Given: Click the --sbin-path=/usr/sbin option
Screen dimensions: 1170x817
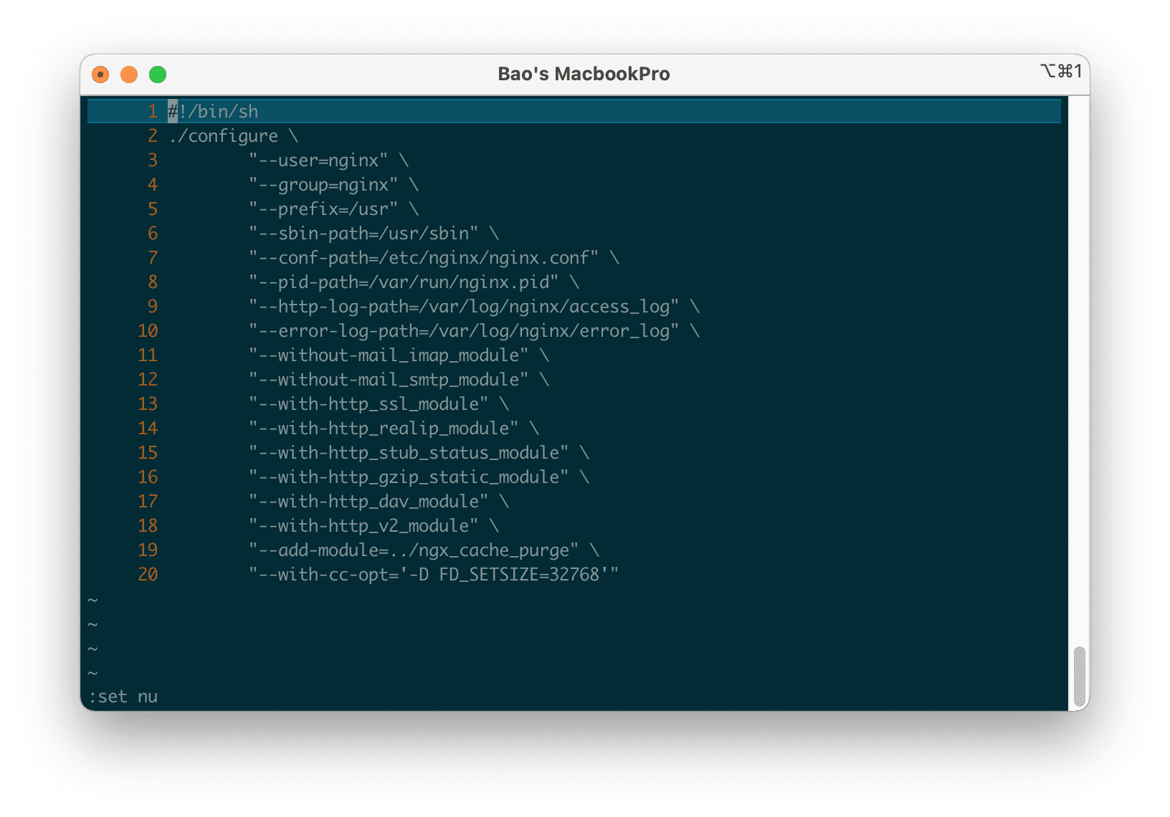Looking at the screenshot, I should [363, 234].
